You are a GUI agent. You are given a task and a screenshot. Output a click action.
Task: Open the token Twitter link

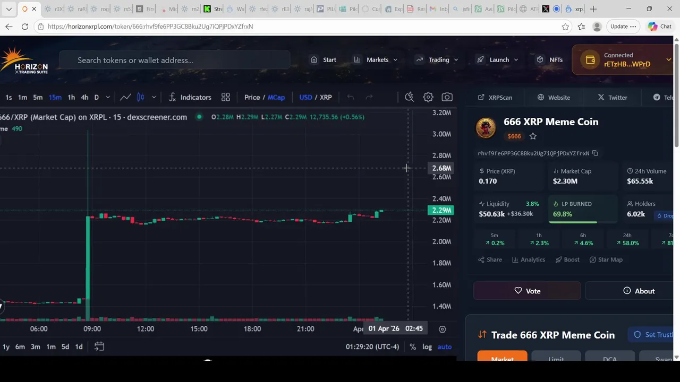pos(613,98)
